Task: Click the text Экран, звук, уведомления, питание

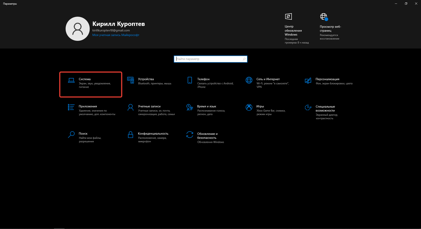Action: [95, 85]
